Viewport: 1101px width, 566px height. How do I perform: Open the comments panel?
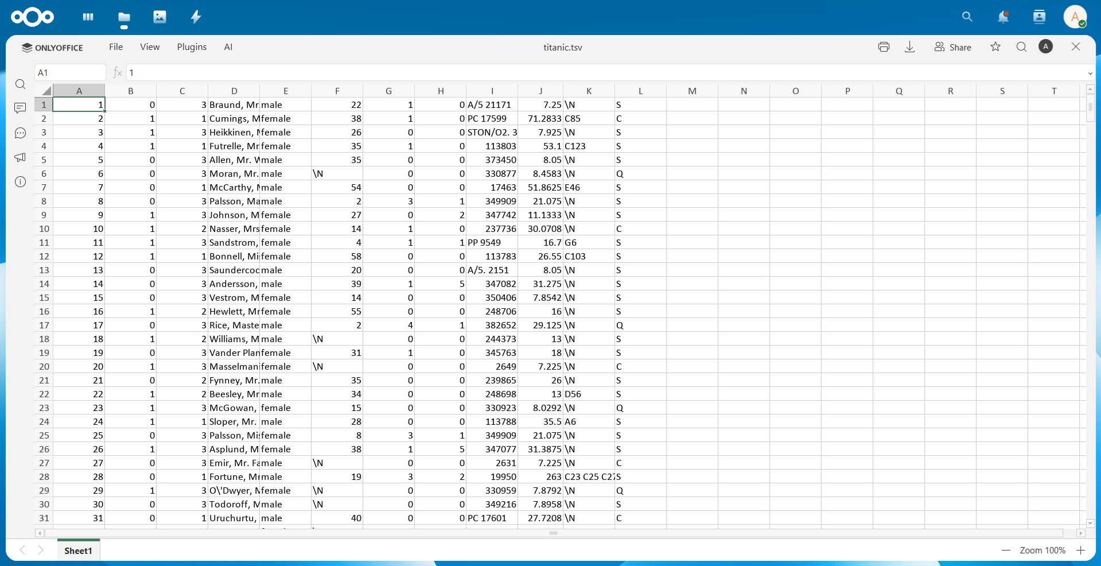[x=21, y=108]
